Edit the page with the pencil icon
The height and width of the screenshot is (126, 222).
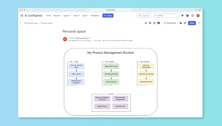point(146,23)
